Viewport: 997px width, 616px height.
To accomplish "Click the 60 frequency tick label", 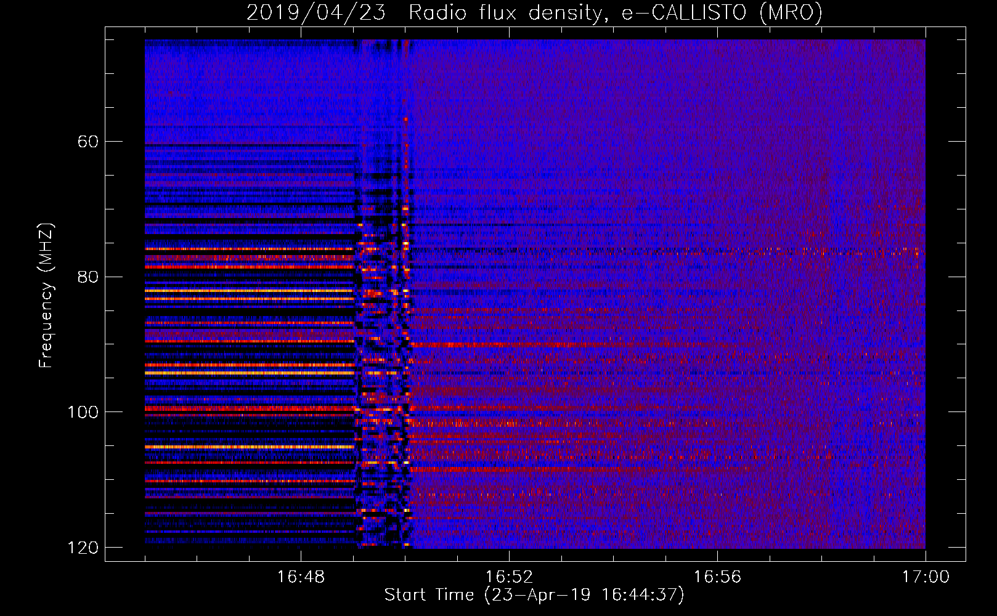I will [x=87, y=142].
